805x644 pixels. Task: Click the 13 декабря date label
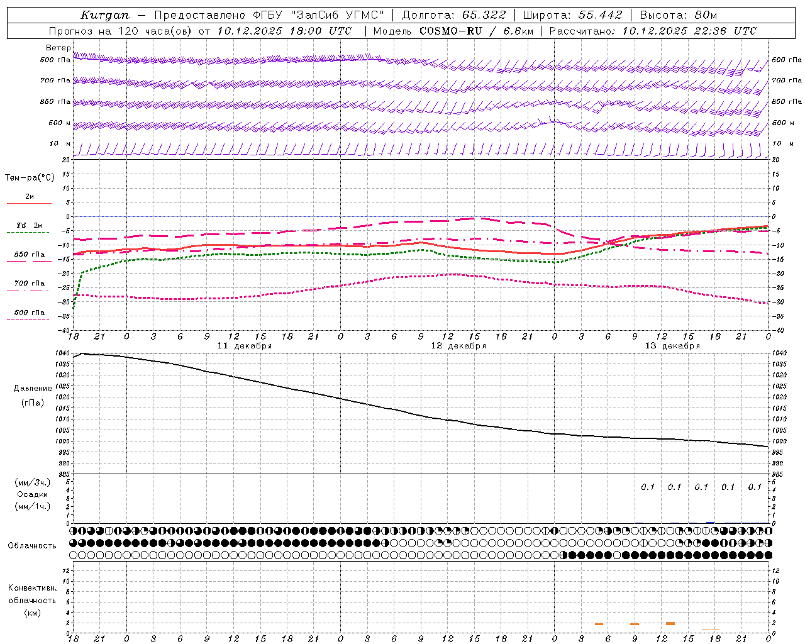point(672,346)
